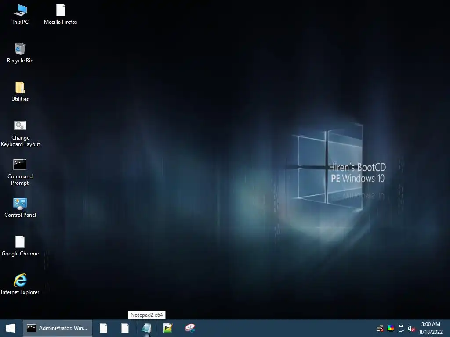Open the Google Chrome desktop shortcut
The image size is (450, 337).
coord(20,246)
